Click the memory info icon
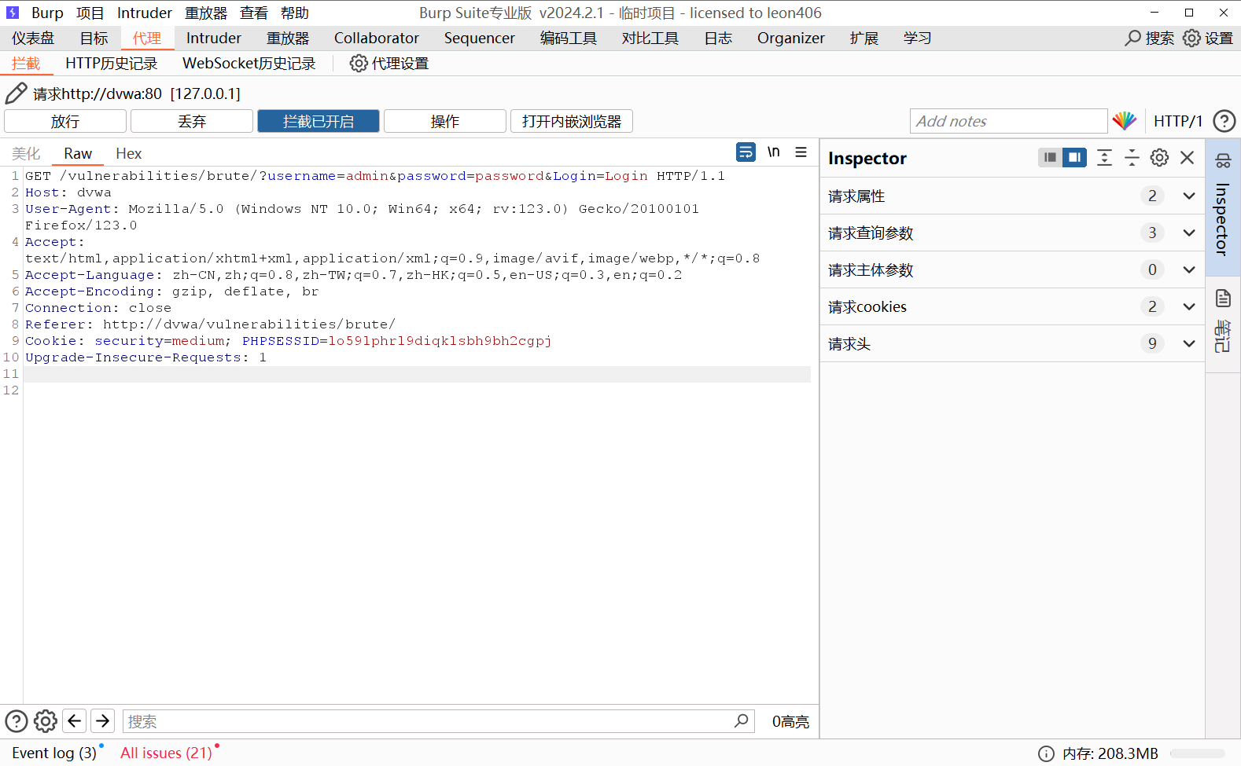Viewport: 1241px width, 766px height. pos(1046,753)
